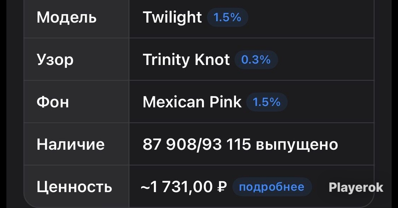
Task: Tap the 87 908/93 115 issued count
Action: click(x=197, y=144)
